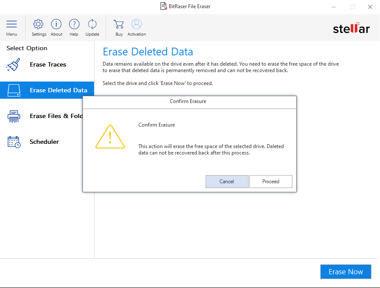Click the Activation label in toolbar
This screenshot has height=288, width=380.
[137, 34]
